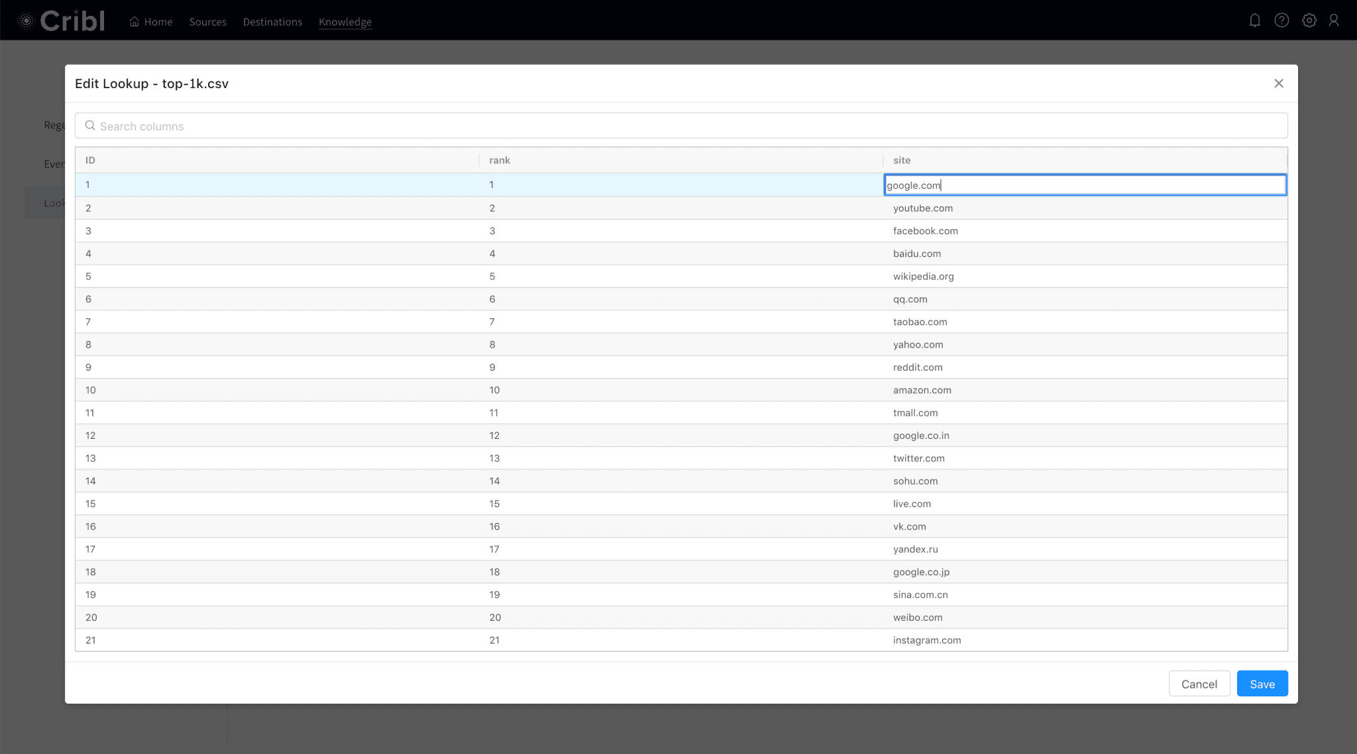Select the wikipedia.org cell
1357x754 pixels.
pyautogui.click(x=923, y=276)
